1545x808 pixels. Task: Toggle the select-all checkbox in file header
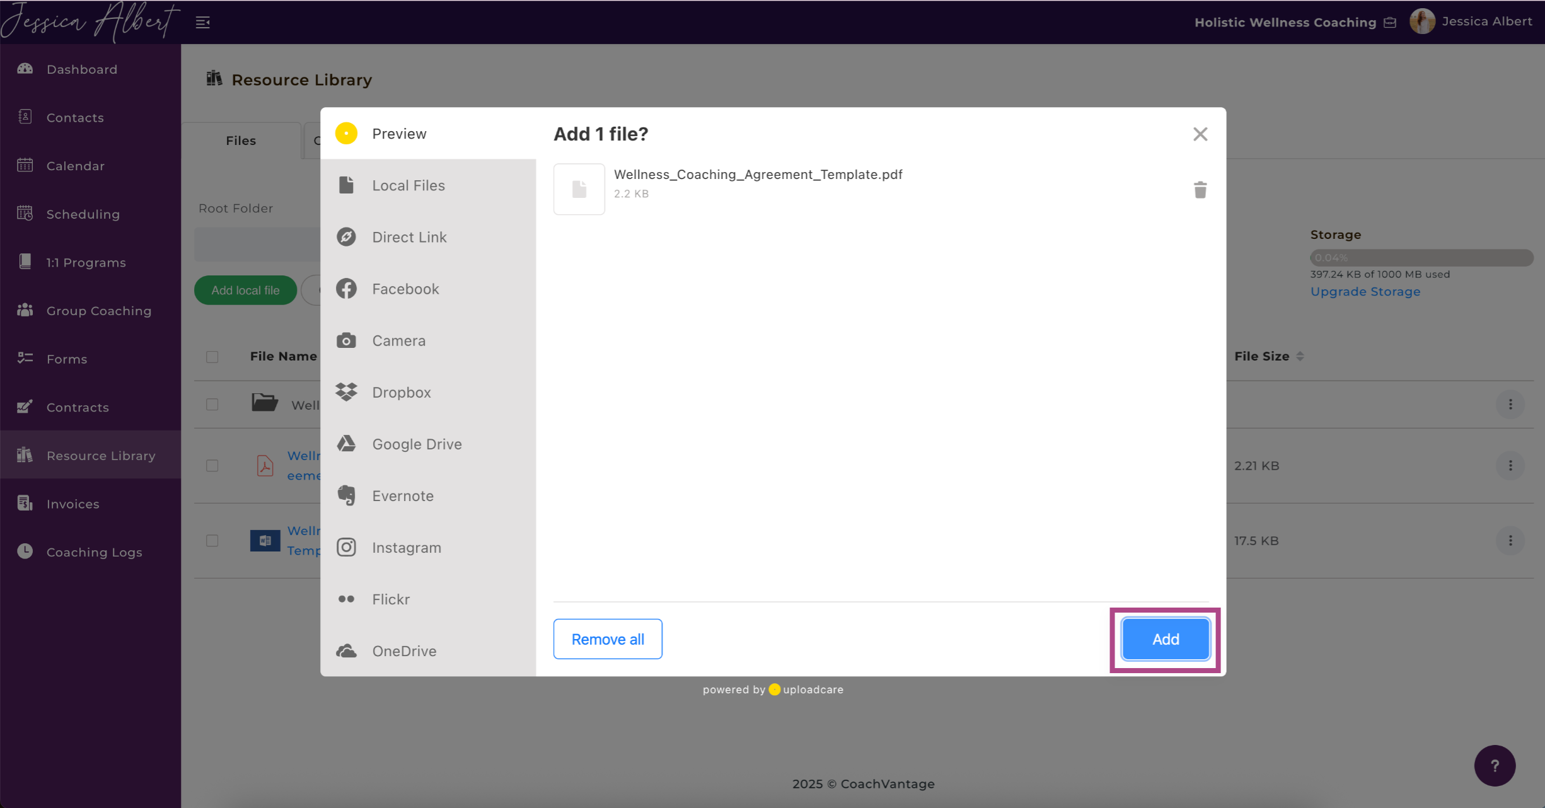[212, 357]
